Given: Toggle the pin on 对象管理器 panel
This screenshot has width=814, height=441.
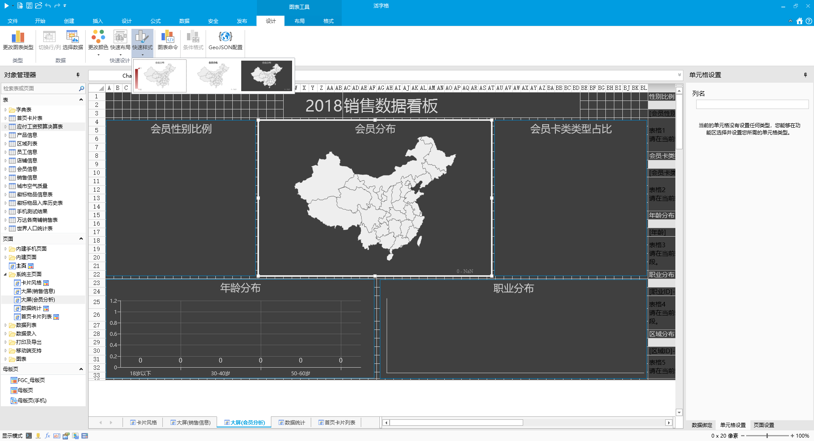Looking at the screenshot, I should point(78,75).
